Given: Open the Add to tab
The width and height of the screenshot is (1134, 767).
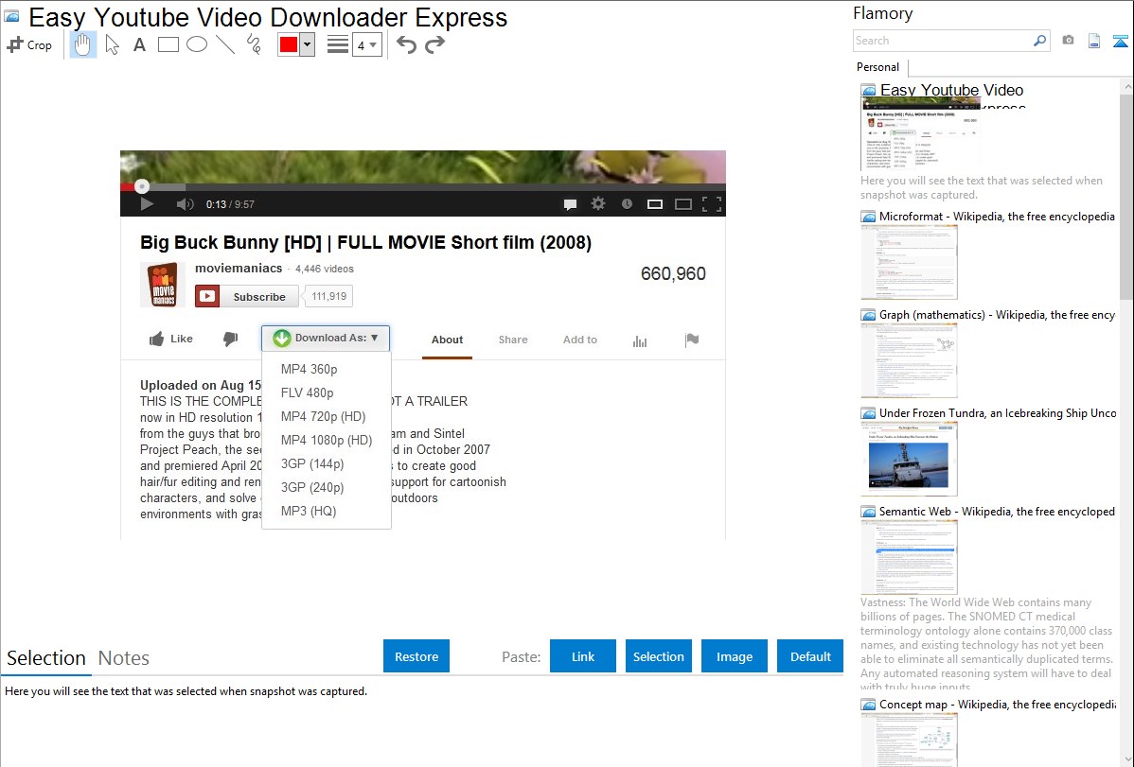Looking at the screenshot, I should pos(580,340).
